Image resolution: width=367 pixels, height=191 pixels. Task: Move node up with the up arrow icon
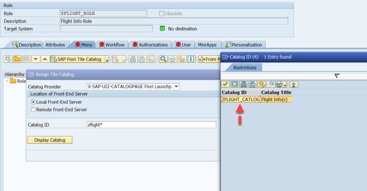tap(45, 59)
